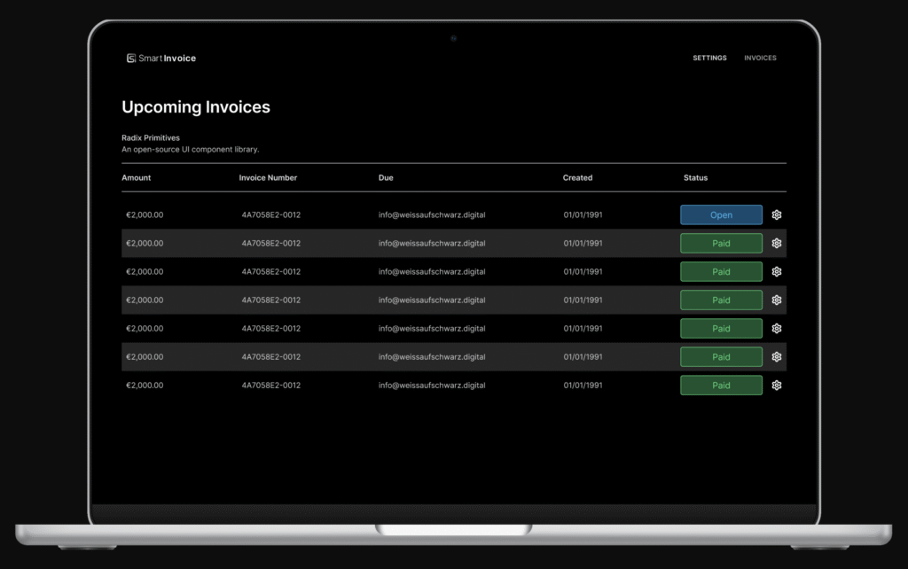
Task: Select the gear icon in the sixth row
Action: [x=777, y=357]
